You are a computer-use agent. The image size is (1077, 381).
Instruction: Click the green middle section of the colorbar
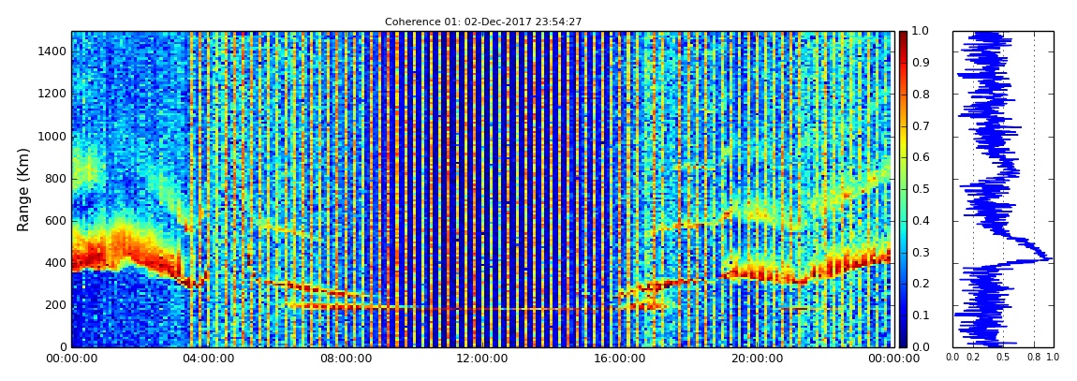(x=903, y=189)
